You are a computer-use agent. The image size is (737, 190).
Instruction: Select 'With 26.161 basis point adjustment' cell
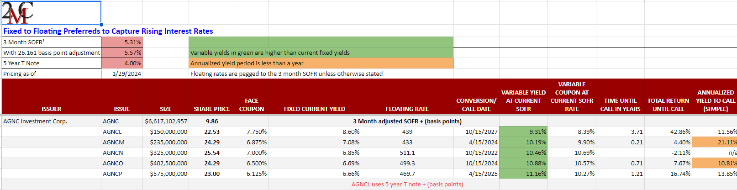52,53
